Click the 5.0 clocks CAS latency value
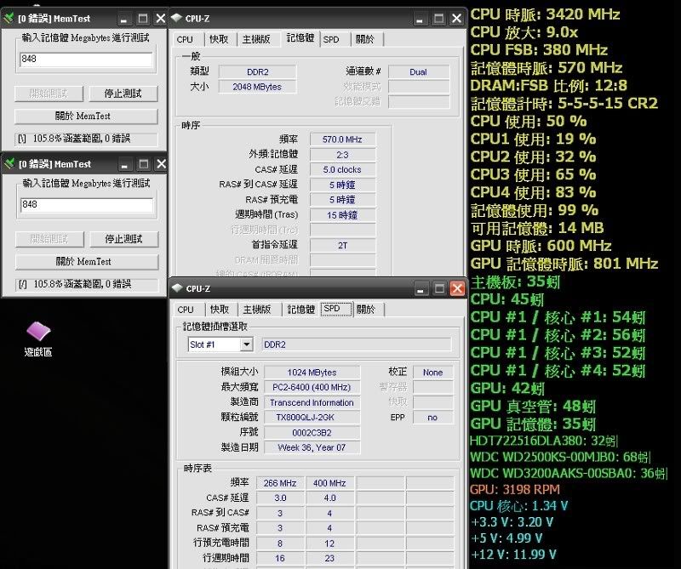Screen dimensions: 681x569 [342, 170]
